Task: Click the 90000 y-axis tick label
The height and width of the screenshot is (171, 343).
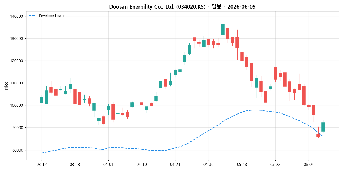Action: coord(18,127)
